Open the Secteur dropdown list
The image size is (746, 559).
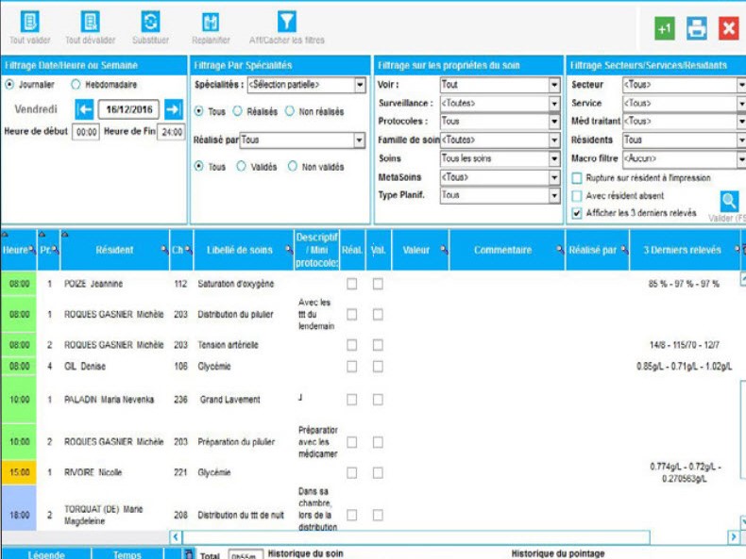click(x=739, y=85)
